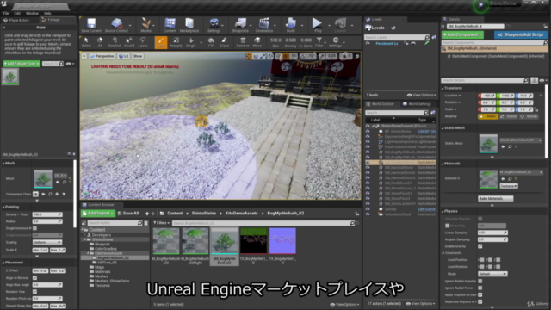Toggle the Single Instance Mode checkbox
Screen dimensions: 551x310
coord(35,228)
